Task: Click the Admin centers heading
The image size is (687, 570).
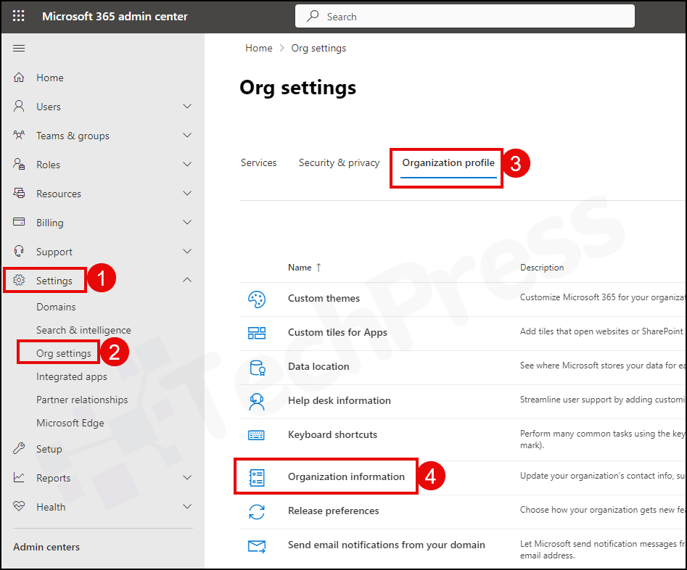Action: (x=46, y=547)
